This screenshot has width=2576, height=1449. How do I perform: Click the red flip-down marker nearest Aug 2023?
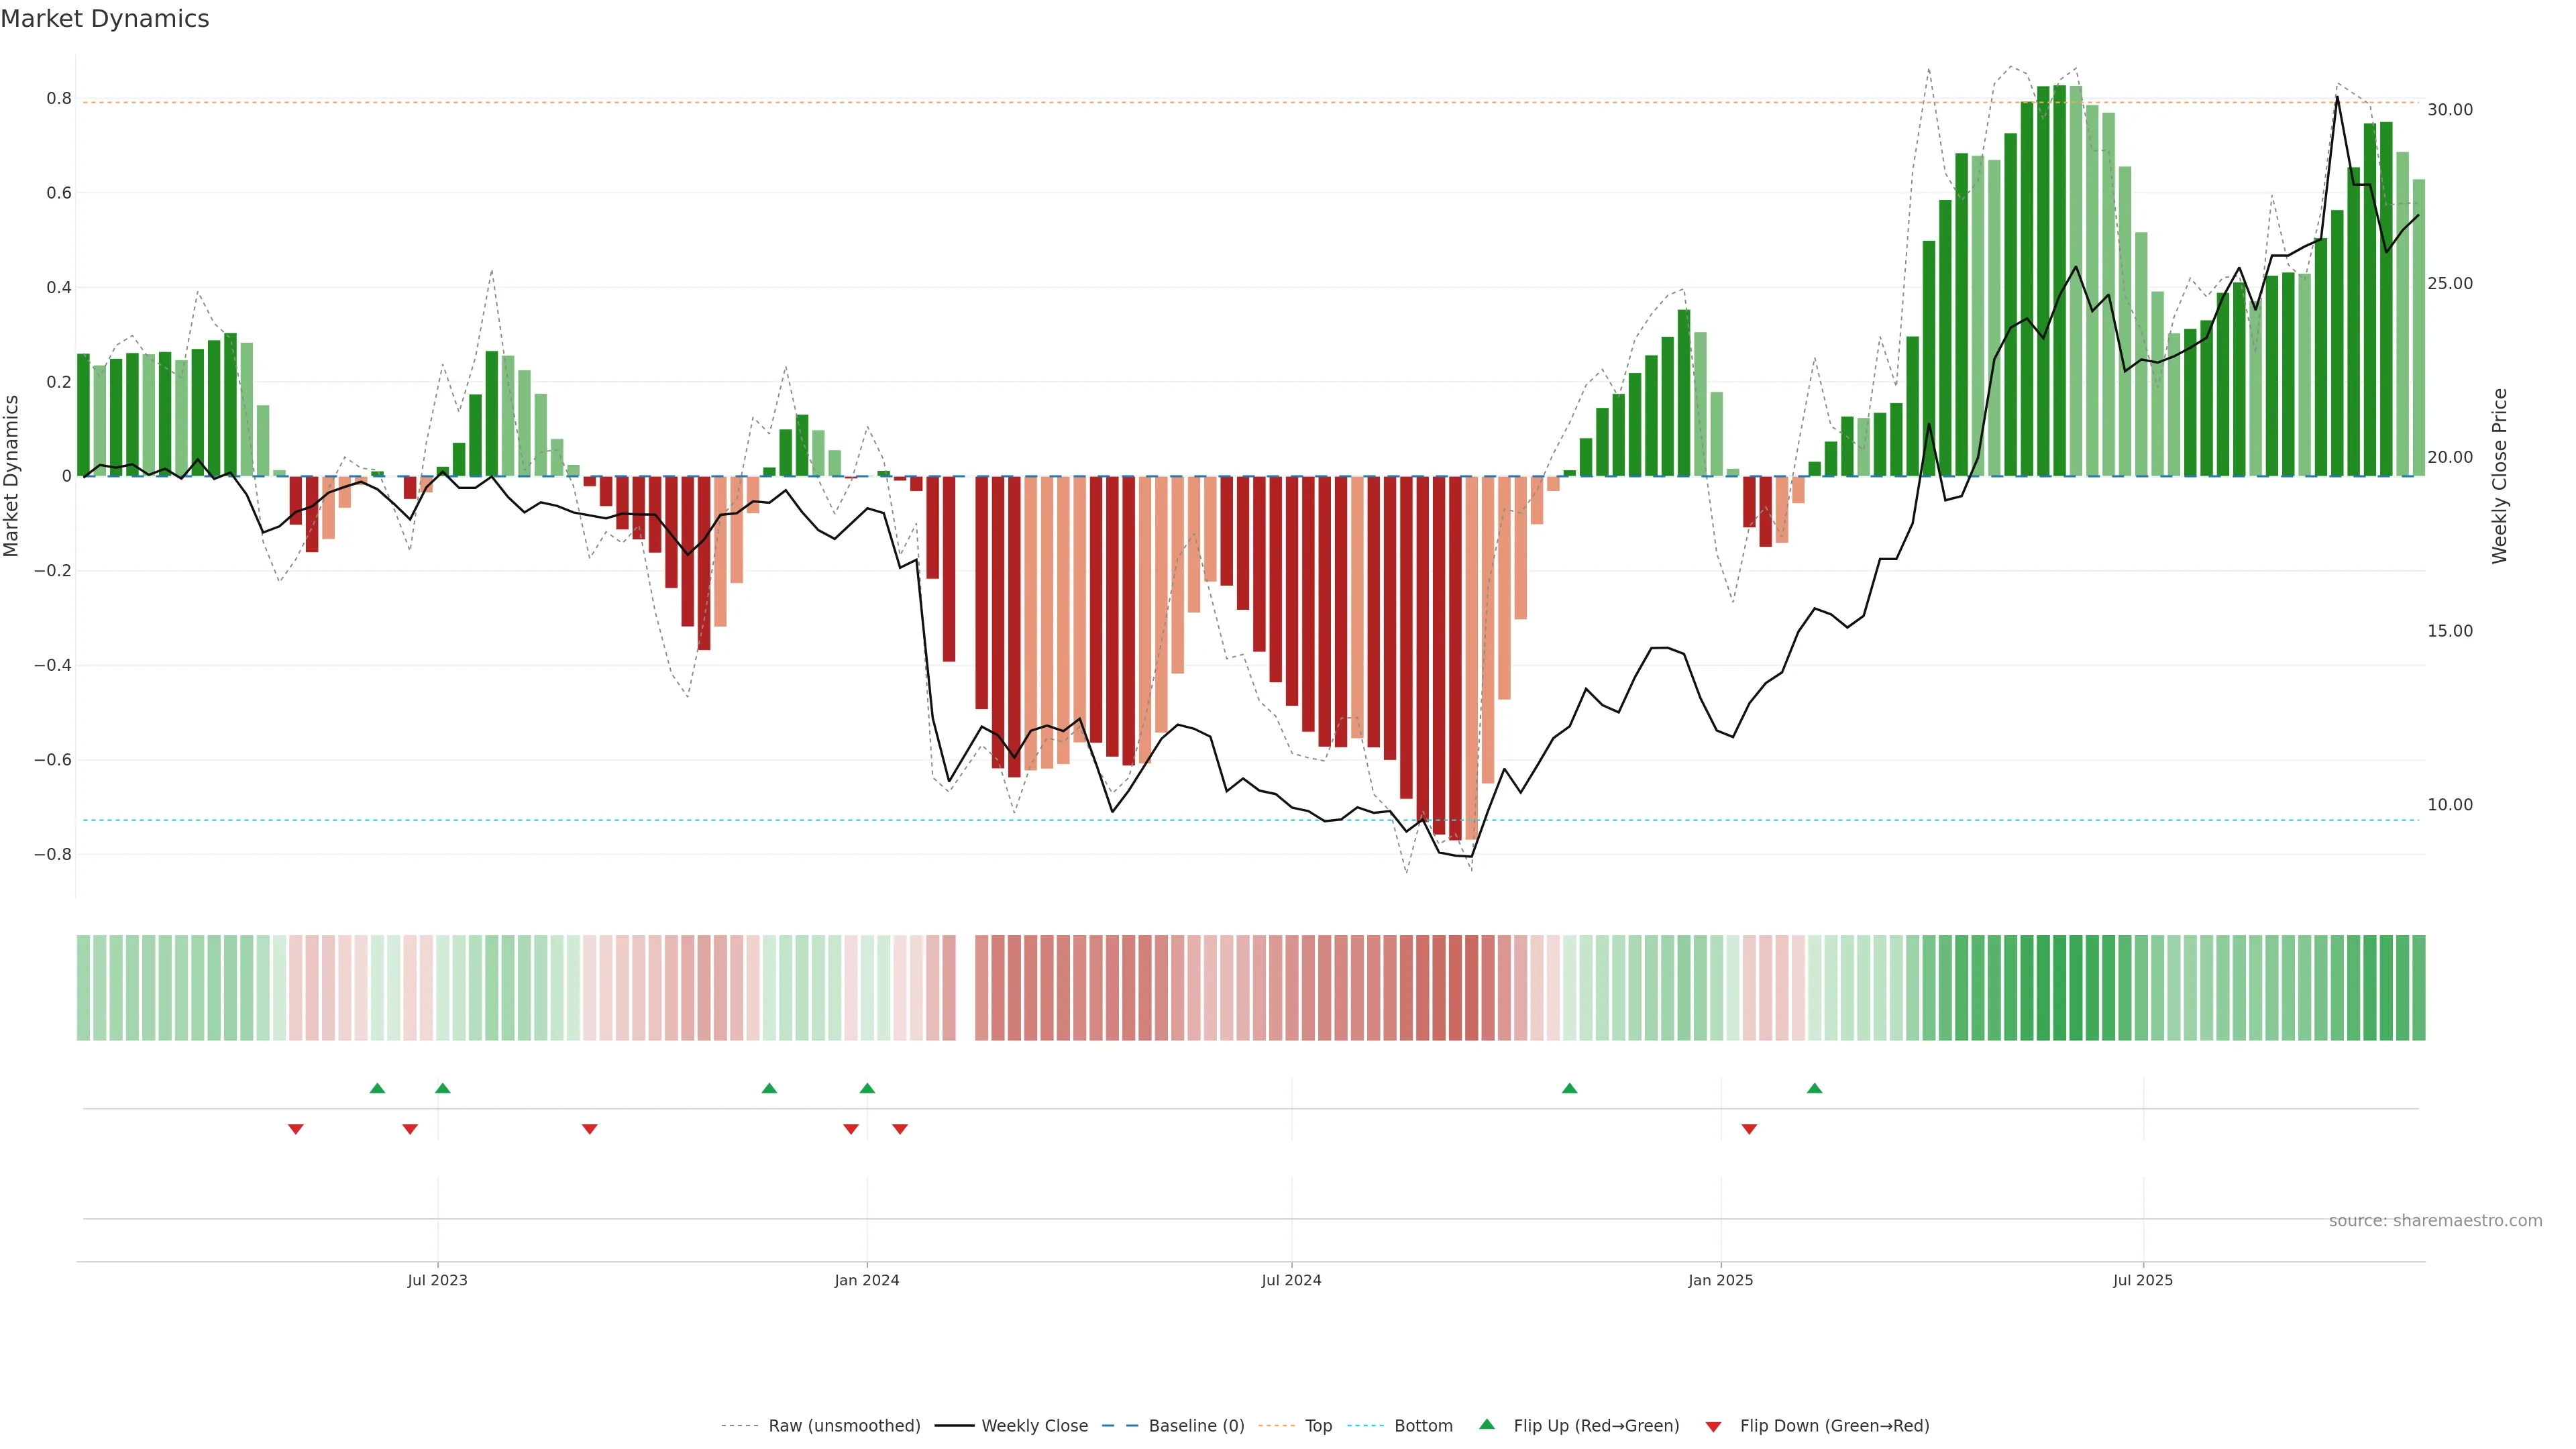pos(590,1129)
